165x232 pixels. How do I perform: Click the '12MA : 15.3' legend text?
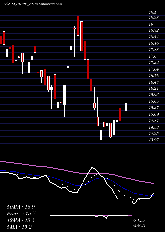coord(21,220)
